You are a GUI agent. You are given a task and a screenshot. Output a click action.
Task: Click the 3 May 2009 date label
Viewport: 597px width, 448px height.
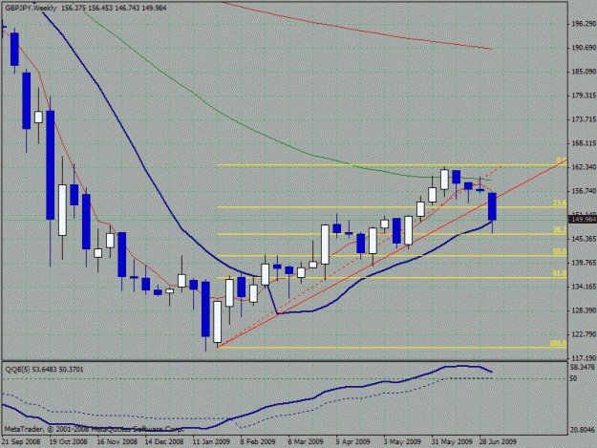402,442
